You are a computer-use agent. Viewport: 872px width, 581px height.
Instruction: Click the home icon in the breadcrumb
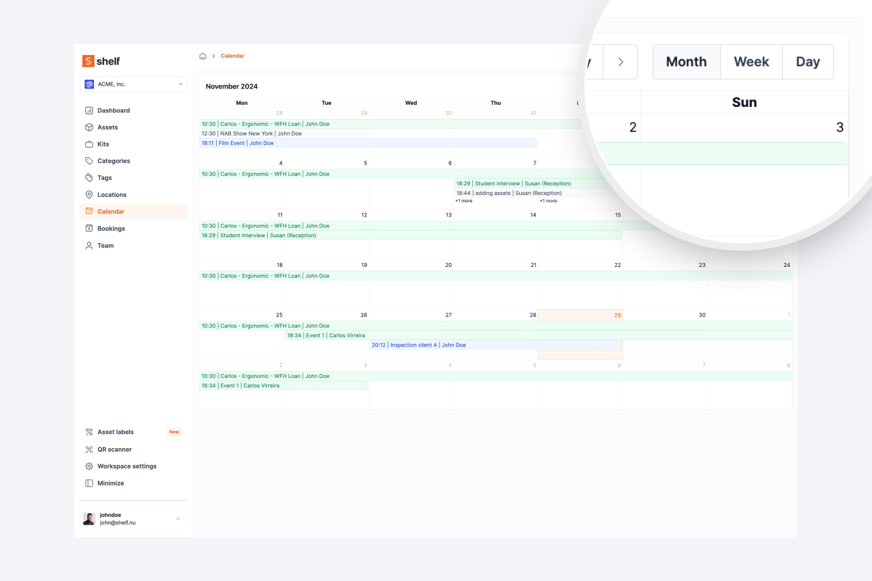pyautogui.click(x=203, y=55)
